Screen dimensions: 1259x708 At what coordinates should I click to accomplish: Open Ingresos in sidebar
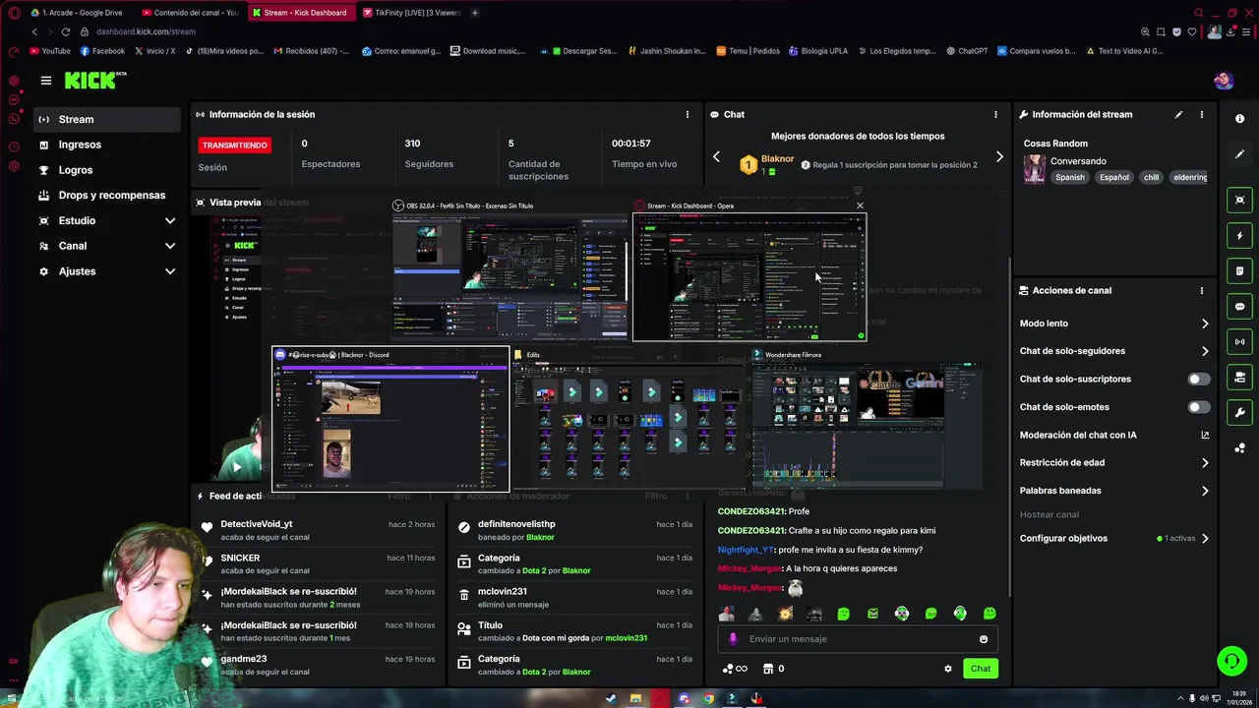[106, 145]
